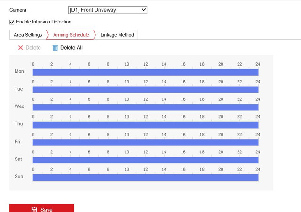
Task: Open the Linkage Method tab
Action: pyautogui.click(x=117, y=35)
